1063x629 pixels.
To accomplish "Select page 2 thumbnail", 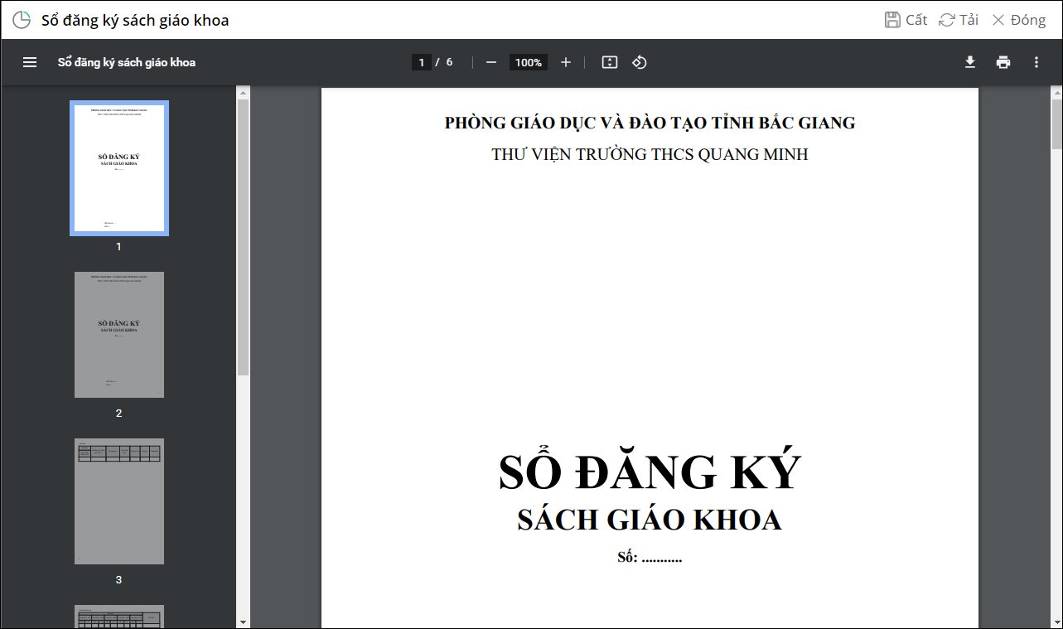I will (119, 335).
